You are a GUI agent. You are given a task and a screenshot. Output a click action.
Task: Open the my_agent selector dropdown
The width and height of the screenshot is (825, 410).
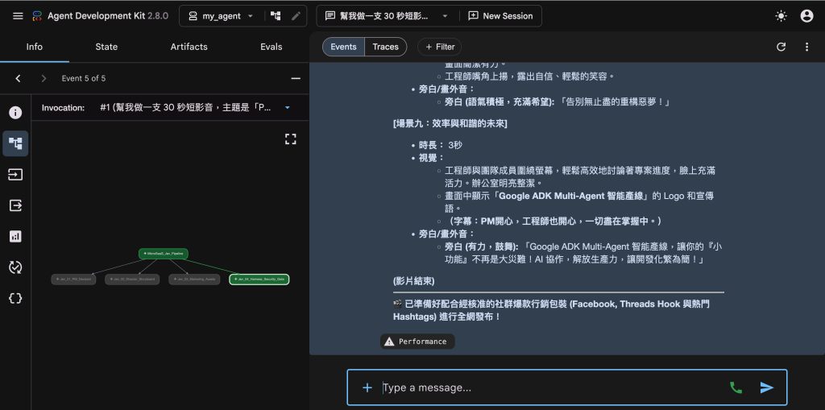pos(221,16)
